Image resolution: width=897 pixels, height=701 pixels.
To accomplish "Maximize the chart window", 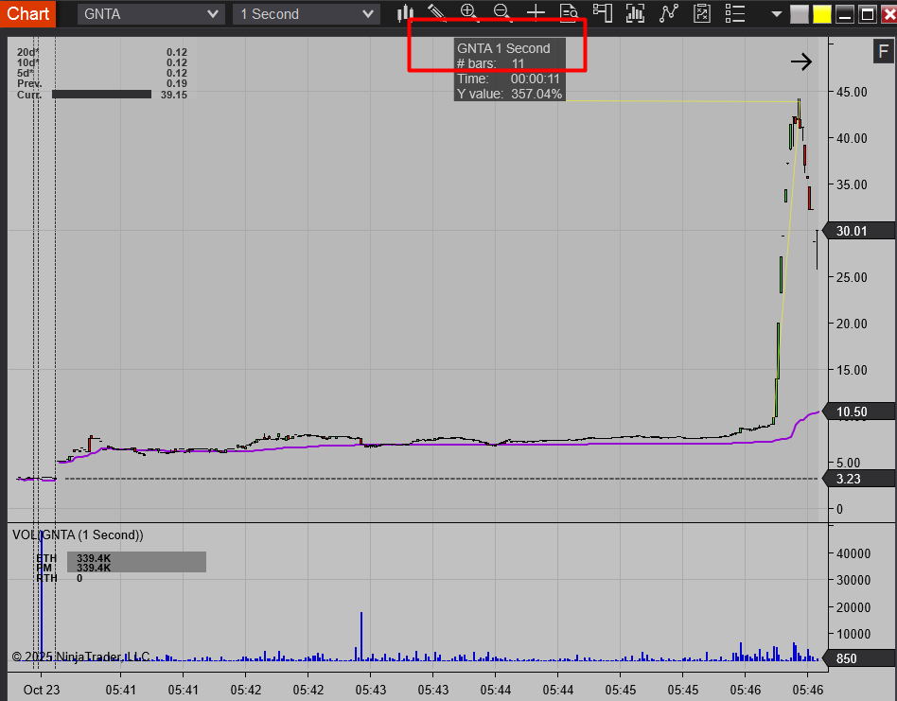I will click(x=868, y=14).
